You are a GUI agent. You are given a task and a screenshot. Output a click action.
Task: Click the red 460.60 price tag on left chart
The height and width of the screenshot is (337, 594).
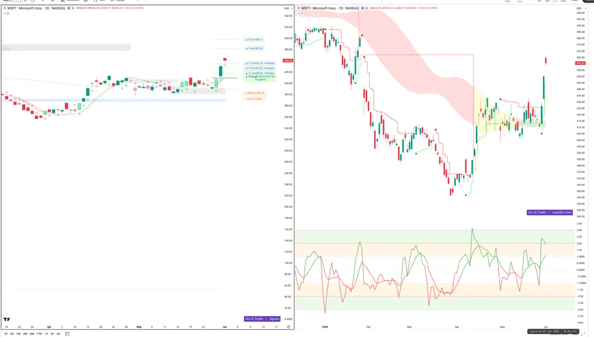(287, 61)
